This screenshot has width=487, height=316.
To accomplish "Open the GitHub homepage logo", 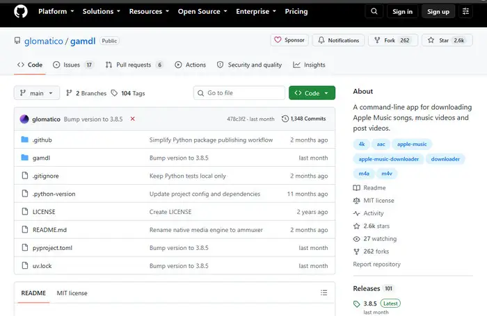I will (21, 12).
